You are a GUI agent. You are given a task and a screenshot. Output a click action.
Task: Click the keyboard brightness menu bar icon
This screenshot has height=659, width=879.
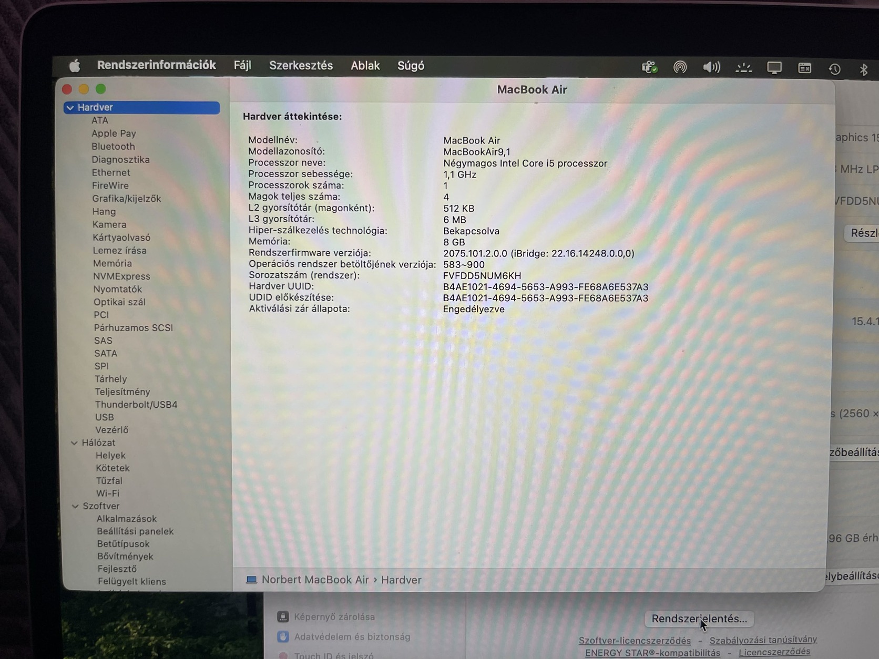743,68
